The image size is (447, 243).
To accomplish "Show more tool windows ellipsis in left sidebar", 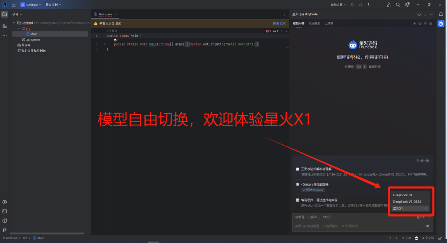I will pos(5,35).
